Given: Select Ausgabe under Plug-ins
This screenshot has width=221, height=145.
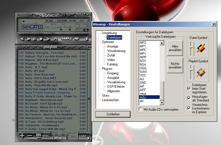Looking at the screenshot, I should [x=113, y=78].
